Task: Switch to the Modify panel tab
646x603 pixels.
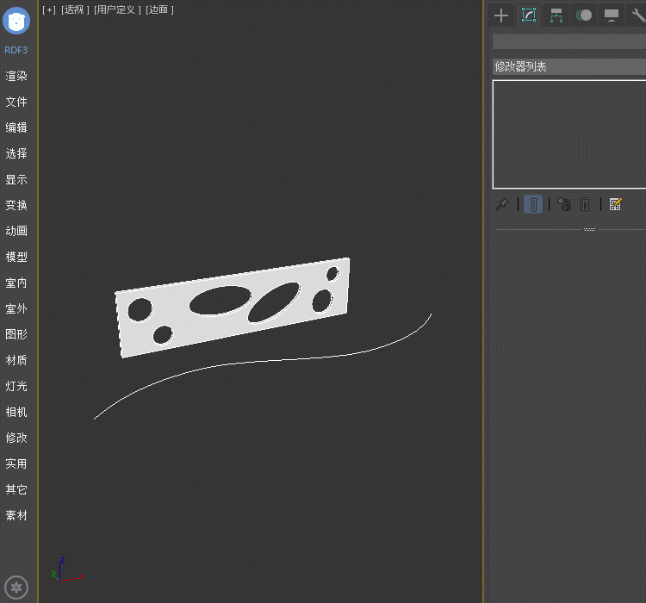Action: tap(529, 16)
